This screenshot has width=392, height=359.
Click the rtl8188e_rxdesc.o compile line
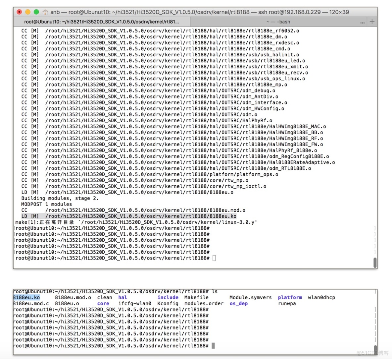(160, 43)
